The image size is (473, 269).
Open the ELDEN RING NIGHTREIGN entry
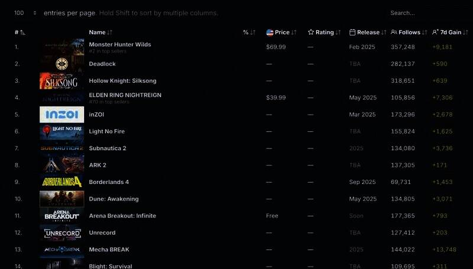tap(125, 95)
